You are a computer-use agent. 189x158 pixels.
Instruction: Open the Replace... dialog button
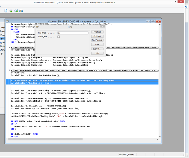(x=97, y=49)
